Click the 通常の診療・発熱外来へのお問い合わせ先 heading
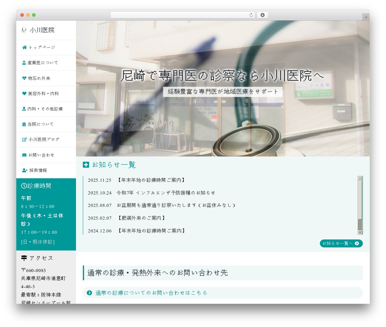 (x=223, y=273)
